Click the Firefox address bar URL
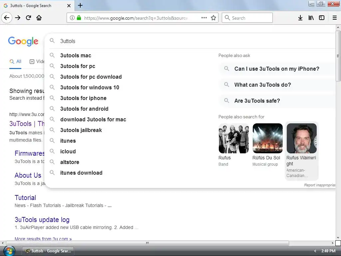This screenshot has height=256, width=341. click(x=136, y=18)
